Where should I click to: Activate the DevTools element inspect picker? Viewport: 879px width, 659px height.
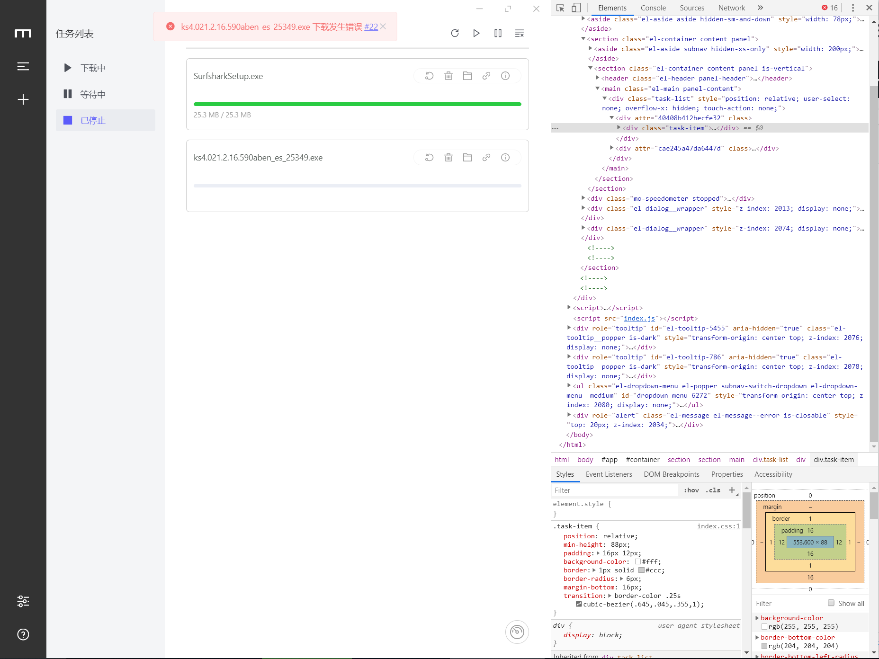tap(560, 8)
